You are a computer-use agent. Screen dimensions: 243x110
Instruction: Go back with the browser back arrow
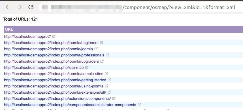(8, 7)
